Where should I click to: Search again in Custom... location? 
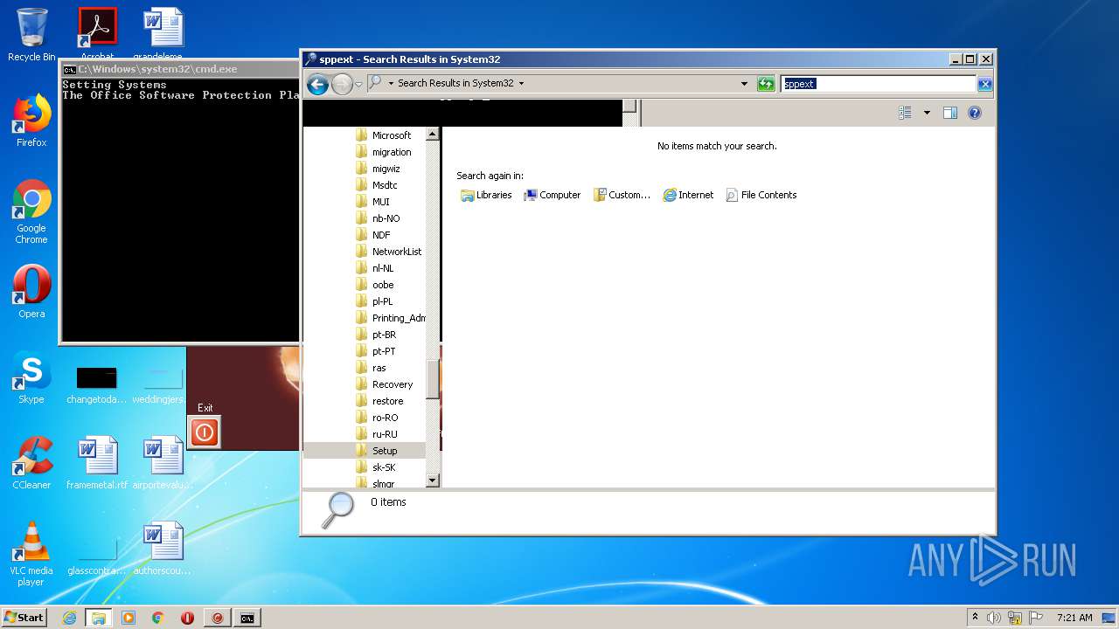coord(622,195)
